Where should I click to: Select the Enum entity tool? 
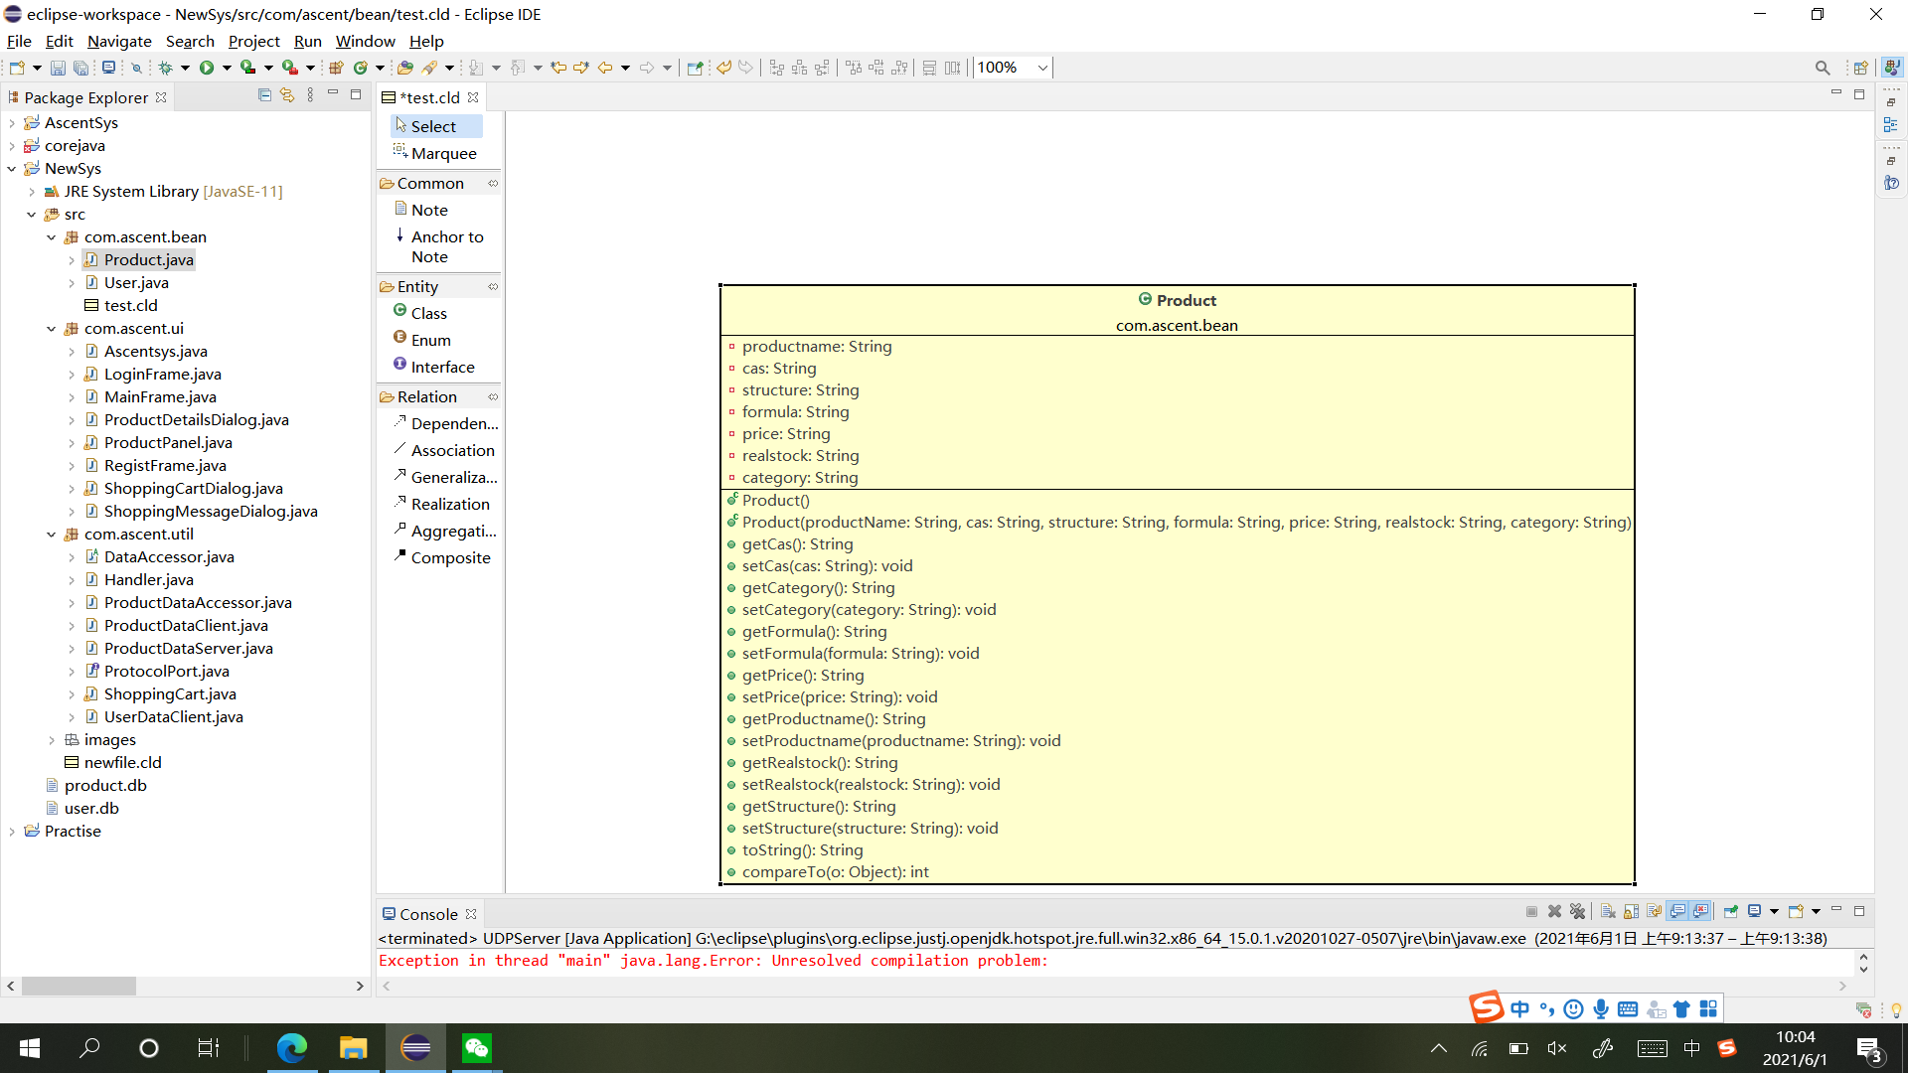[430, 340]
